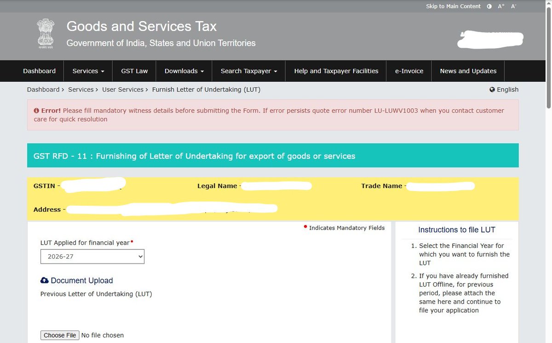Click the 'GSTIN' label
552x343 pixels.
(44, 186)
